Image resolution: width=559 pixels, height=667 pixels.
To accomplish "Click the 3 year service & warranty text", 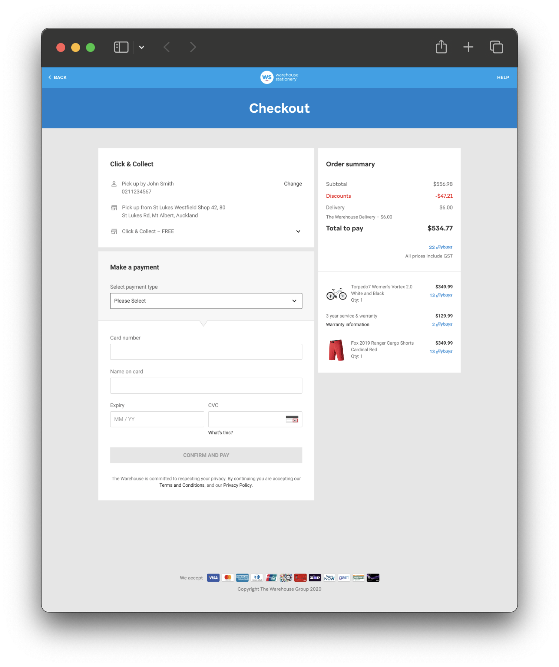I will (x=351, y=316).
